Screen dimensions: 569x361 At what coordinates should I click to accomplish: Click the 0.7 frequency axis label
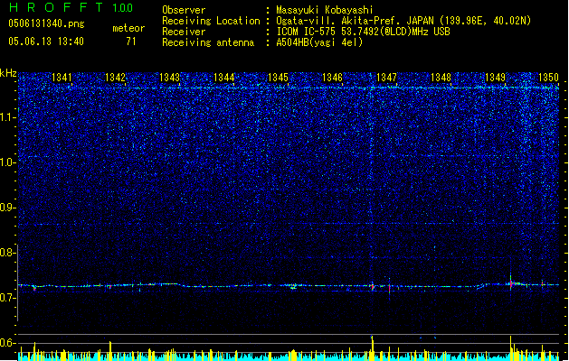click(x=8, y=298)
